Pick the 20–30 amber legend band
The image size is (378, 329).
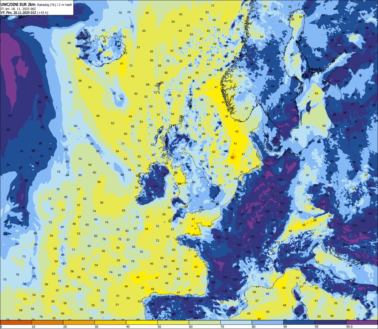(x=79, y=322)
